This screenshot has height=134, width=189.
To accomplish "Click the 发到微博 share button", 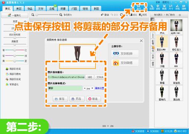I will [125, 63].
